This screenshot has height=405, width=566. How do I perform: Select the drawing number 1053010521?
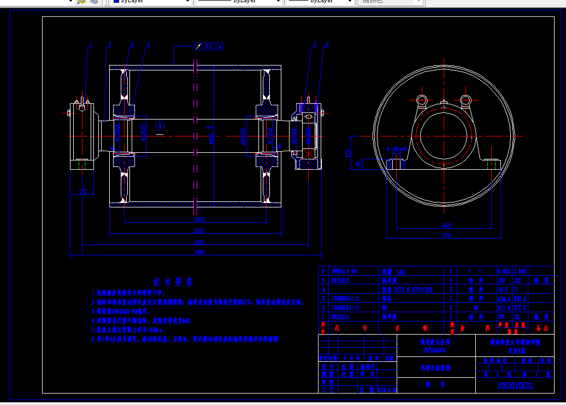point(515,386)
